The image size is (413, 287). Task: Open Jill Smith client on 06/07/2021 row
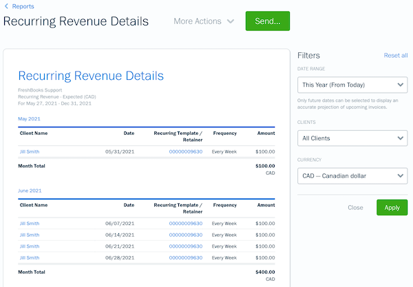(30, 224)
